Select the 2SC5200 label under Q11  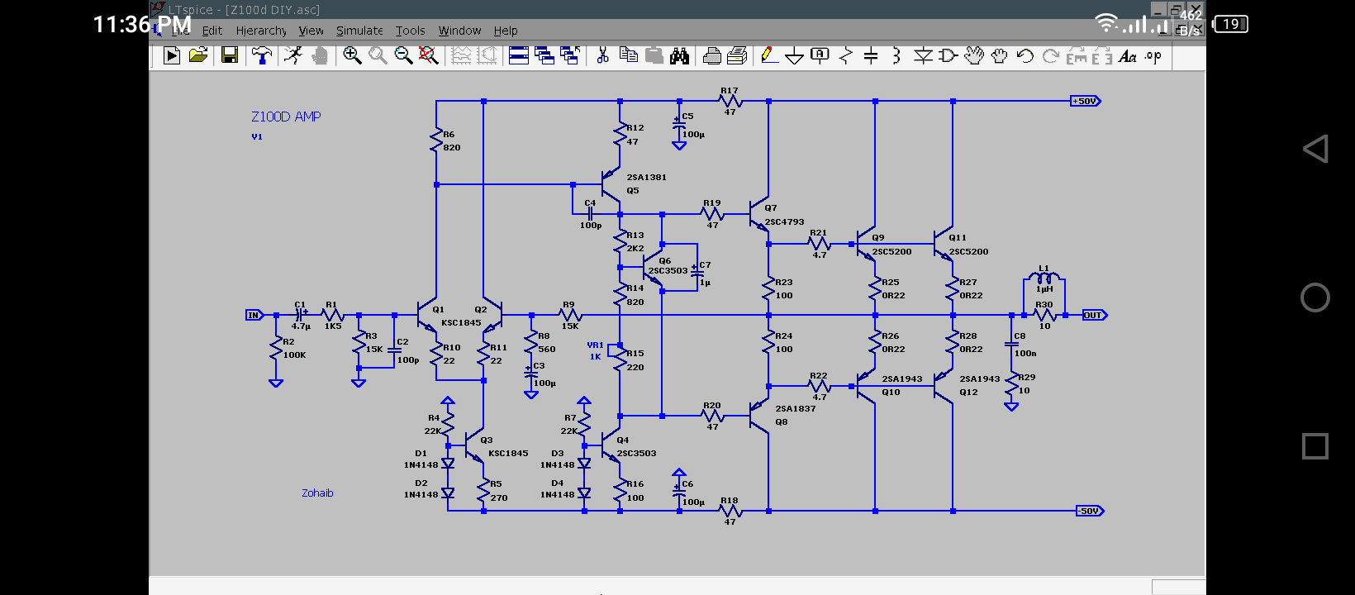[x=968, y=251]
